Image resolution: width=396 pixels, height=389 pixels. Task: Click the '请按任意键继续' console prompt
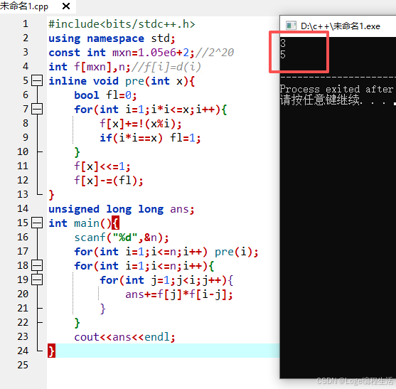[x=319, y=100]
